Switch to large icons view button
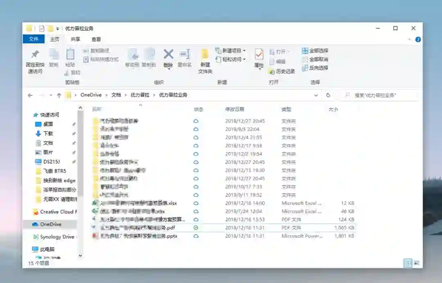Screen dimensions: 442x283 417,263
